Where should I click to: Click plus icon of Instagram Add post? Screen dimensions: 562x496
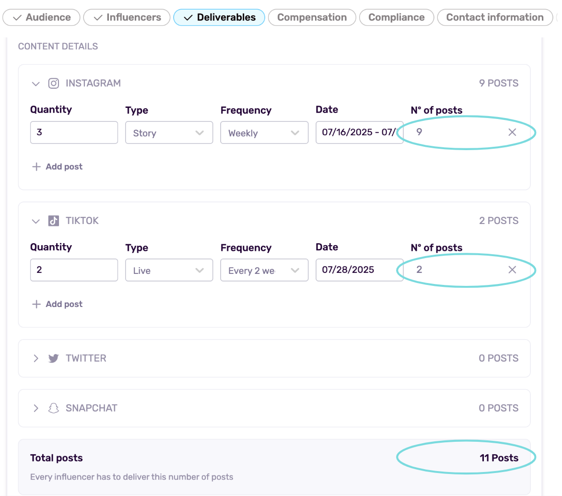pyautogui.click(x=36, y=167)
